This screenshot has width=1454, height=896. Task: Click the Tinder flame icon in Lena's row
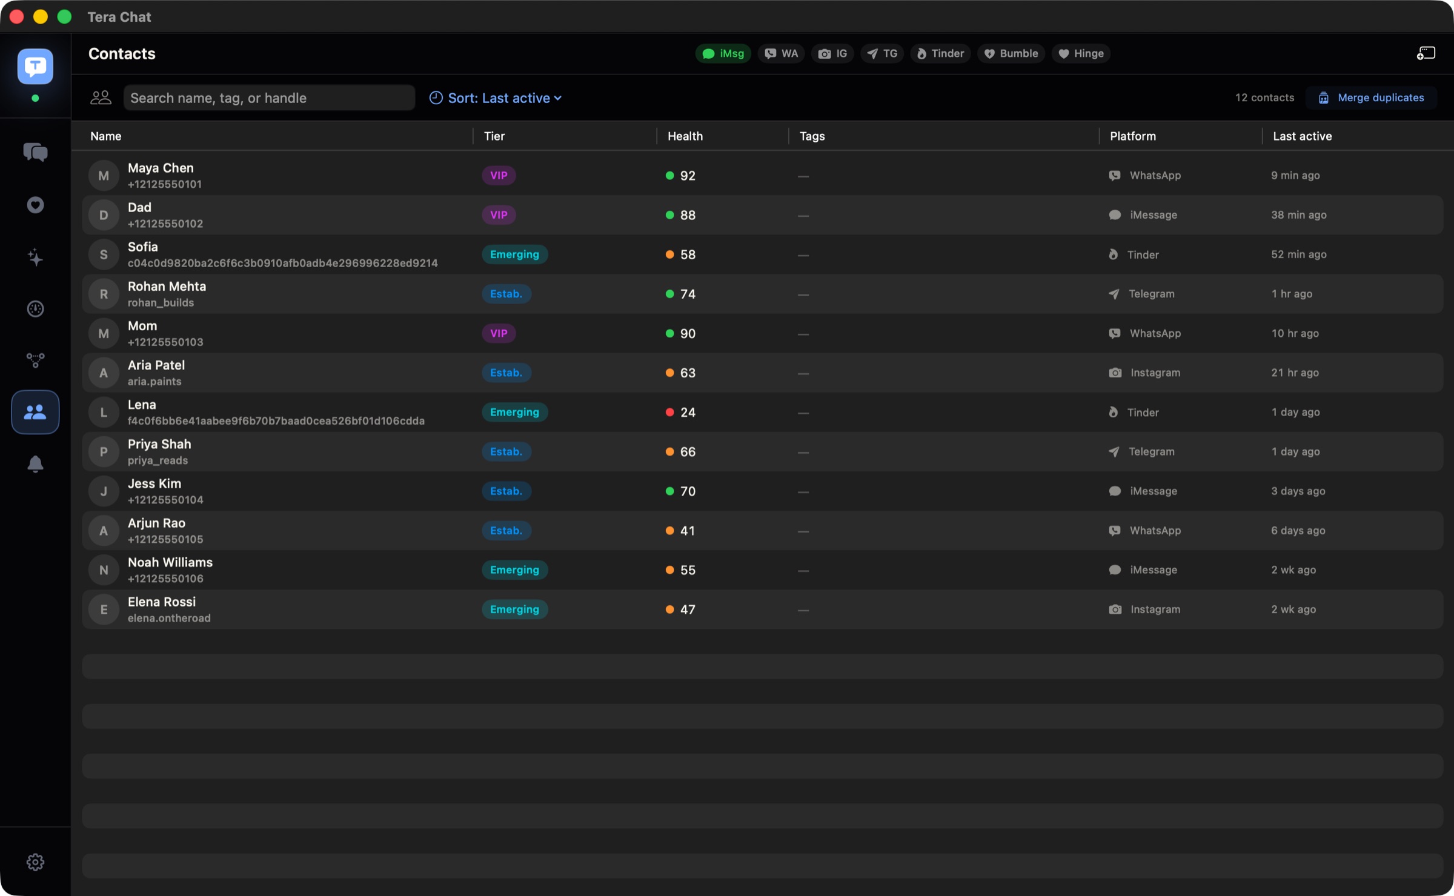[1113, 412]
